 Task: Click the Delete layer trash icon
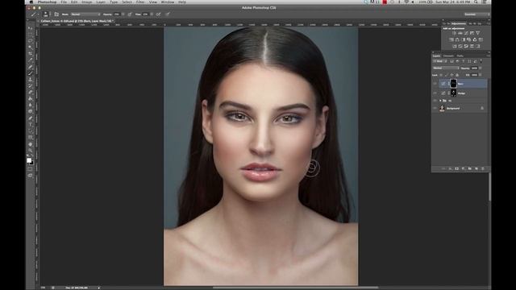(483, 168)
